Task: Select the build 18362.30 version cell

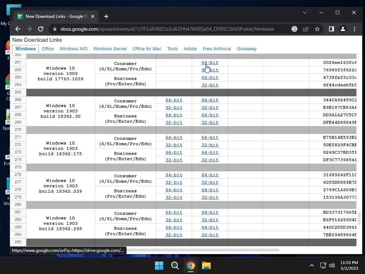Action: pyautogui.click(x=61, y=111)
